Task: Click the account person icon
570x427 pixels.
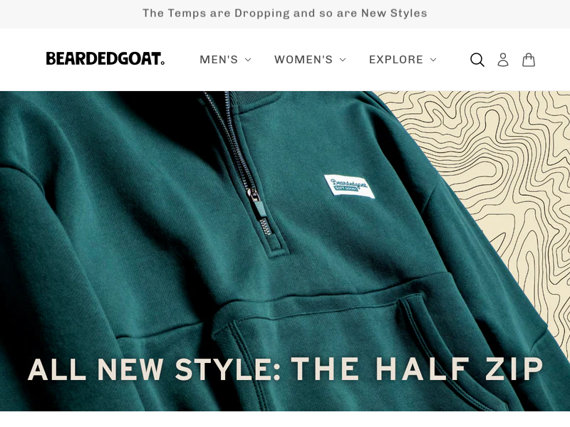Action: [x=503, y=60]
